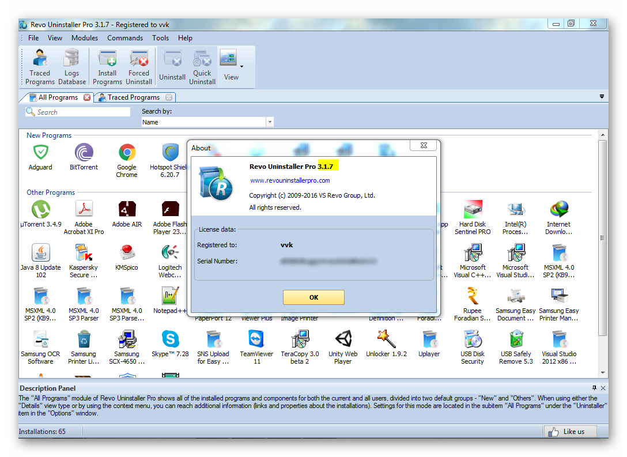Close the All Programs tab
Viewport: 627px width, 457px height.
(x=87, y=97)
